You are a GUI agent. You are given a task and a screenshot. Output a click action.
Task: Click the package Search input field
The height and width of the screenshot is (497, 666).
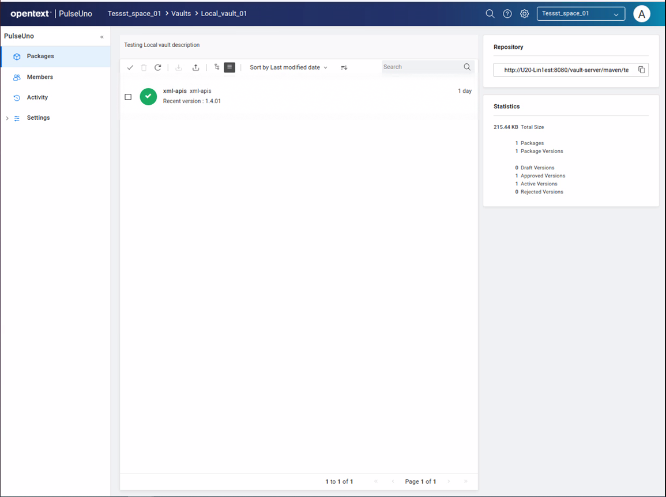(421, 67)
